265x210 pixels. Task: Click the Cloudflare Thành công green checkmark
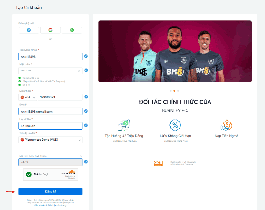29,174
